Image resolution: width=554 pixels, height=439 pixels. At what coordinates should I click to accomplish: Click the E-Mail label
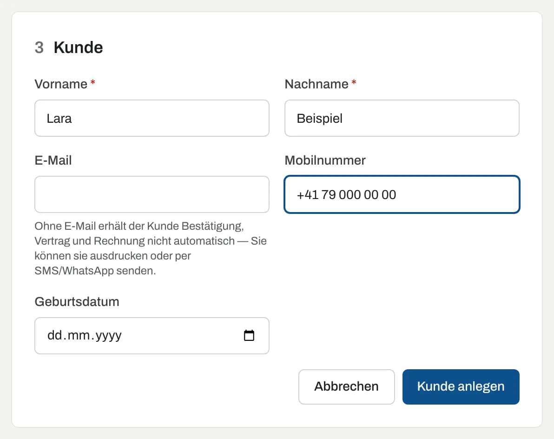point(53,160)
